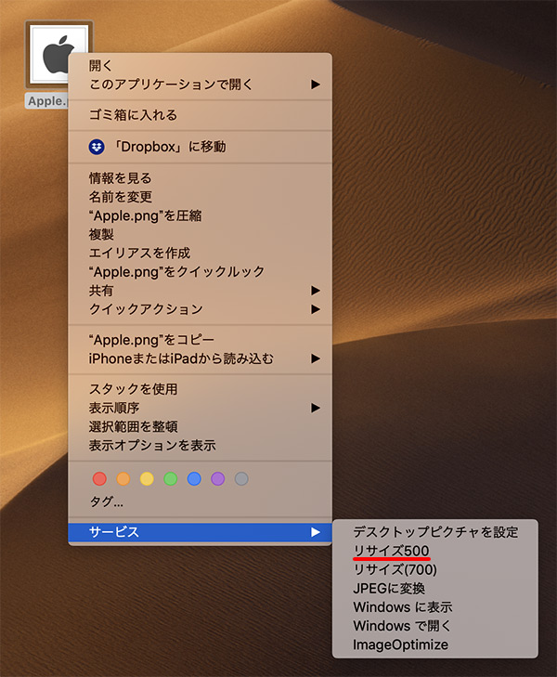The height and width of the screenshot is (677, 557).
Task: Choose 情報を見る
Action: 200,178
